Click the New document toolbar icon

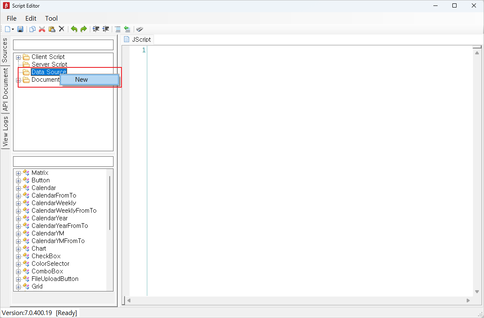point(8,29)
